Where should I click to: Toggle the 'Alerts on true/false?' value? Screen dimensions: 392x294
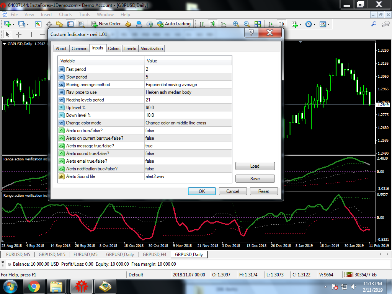click(188, 131)
